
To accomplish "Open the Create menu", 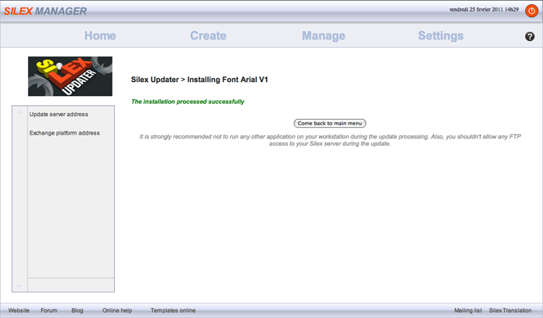I will pos(208,36).
